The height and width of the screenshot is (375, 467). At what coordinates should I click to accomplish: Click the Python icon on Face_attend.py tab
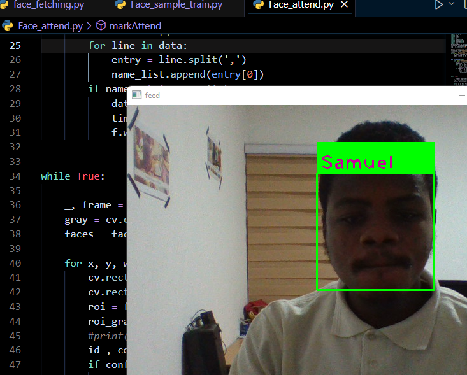click(x=259, y=4)
